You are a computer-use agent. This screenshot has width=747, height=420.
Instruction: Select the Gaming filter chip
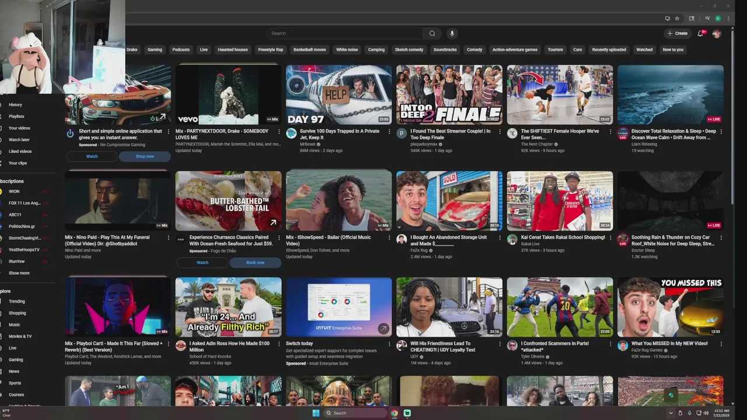(155, 50)
